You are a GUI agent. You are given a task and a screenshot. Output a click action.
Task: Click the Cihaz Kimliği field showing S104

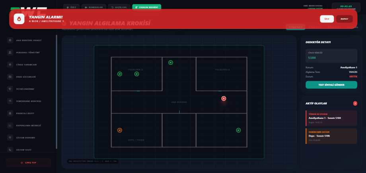pos(331,56)
